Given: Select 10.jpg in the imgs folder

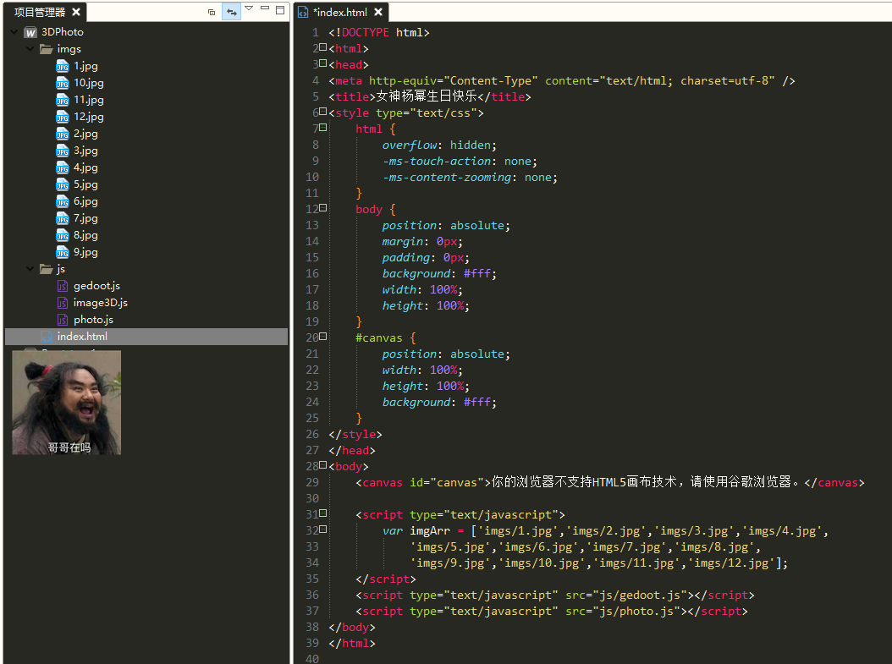Looking at the screenshot, I should point(89,83).
